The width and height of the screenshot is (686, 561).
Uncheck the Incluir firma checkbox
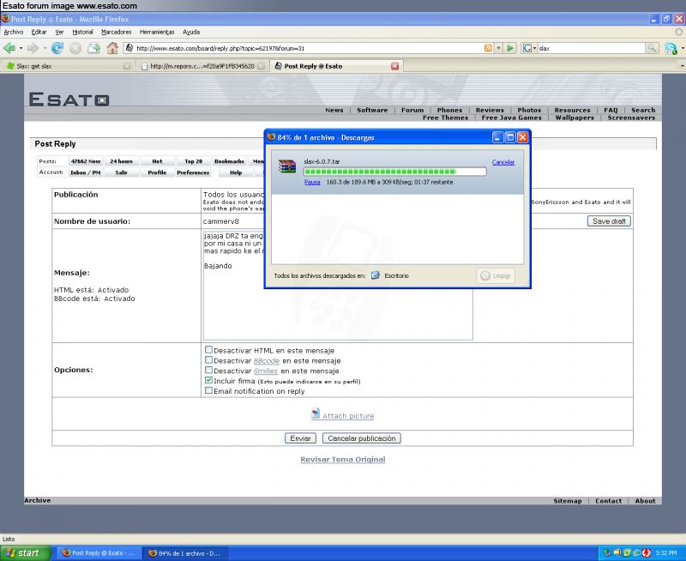pyautogui.click(x=208, y=380)
